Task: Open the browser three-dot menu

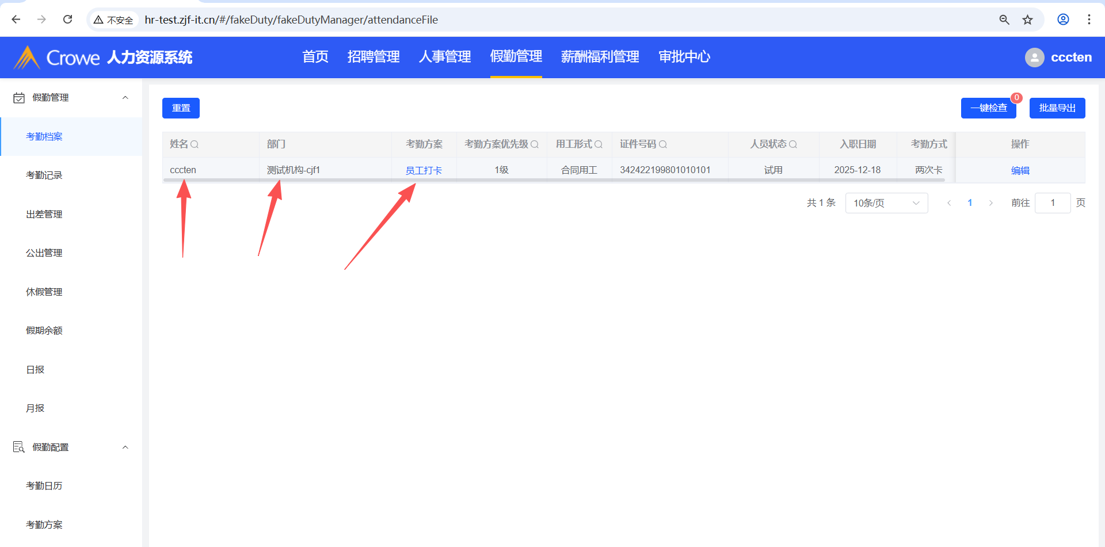Action: point(1089,20)
